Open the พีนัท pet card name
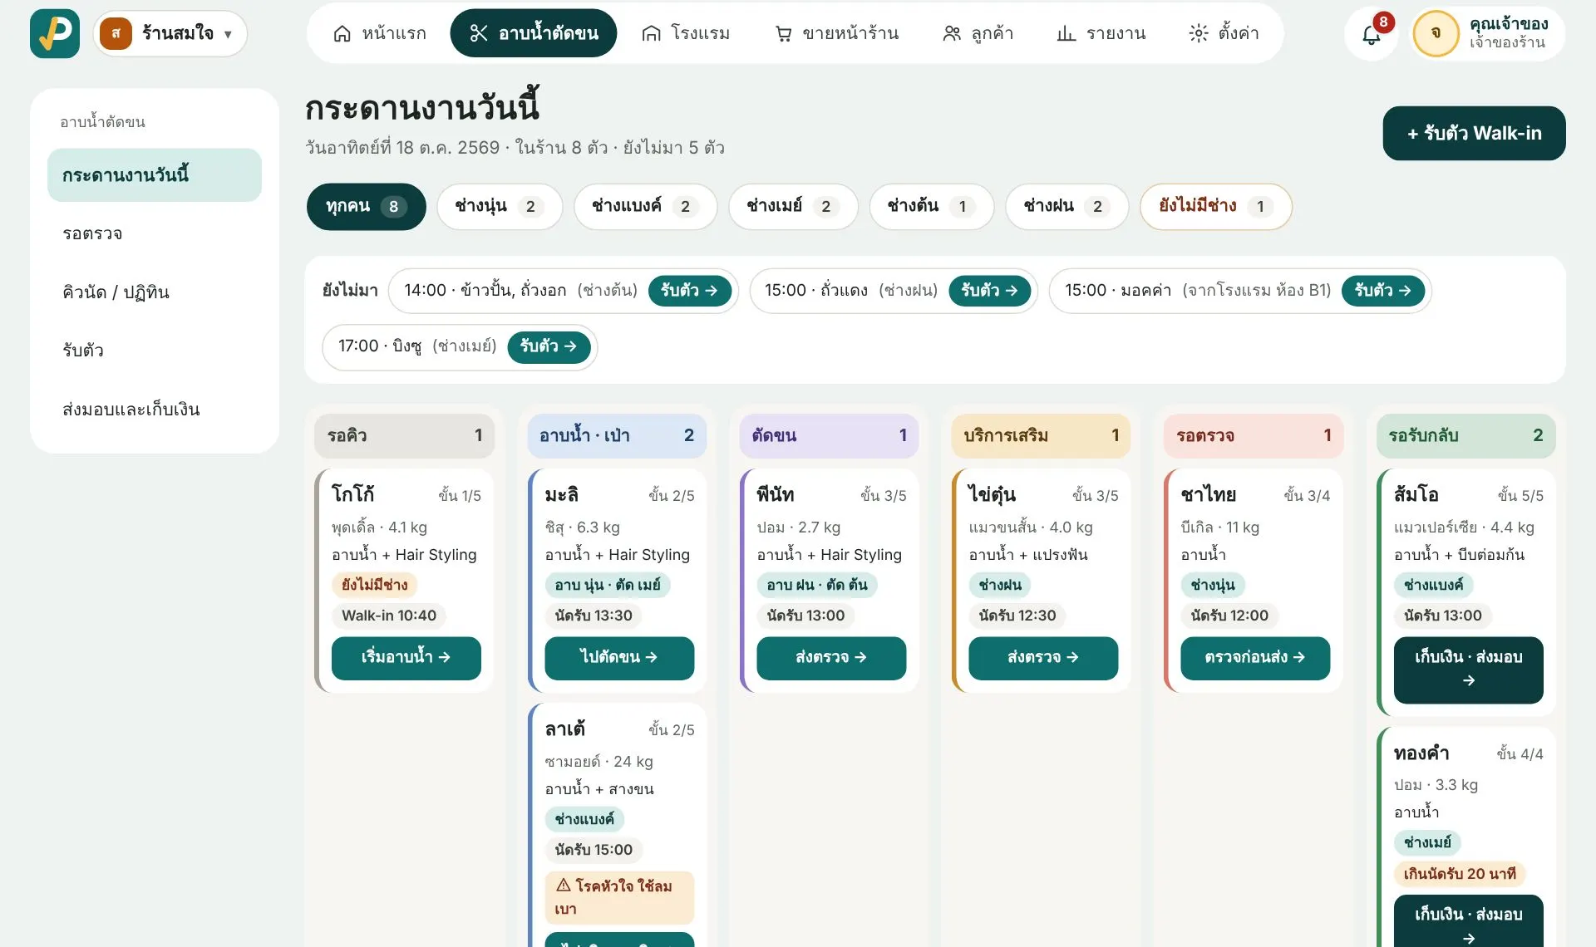 pyautogui.click(x=776, y=494)
